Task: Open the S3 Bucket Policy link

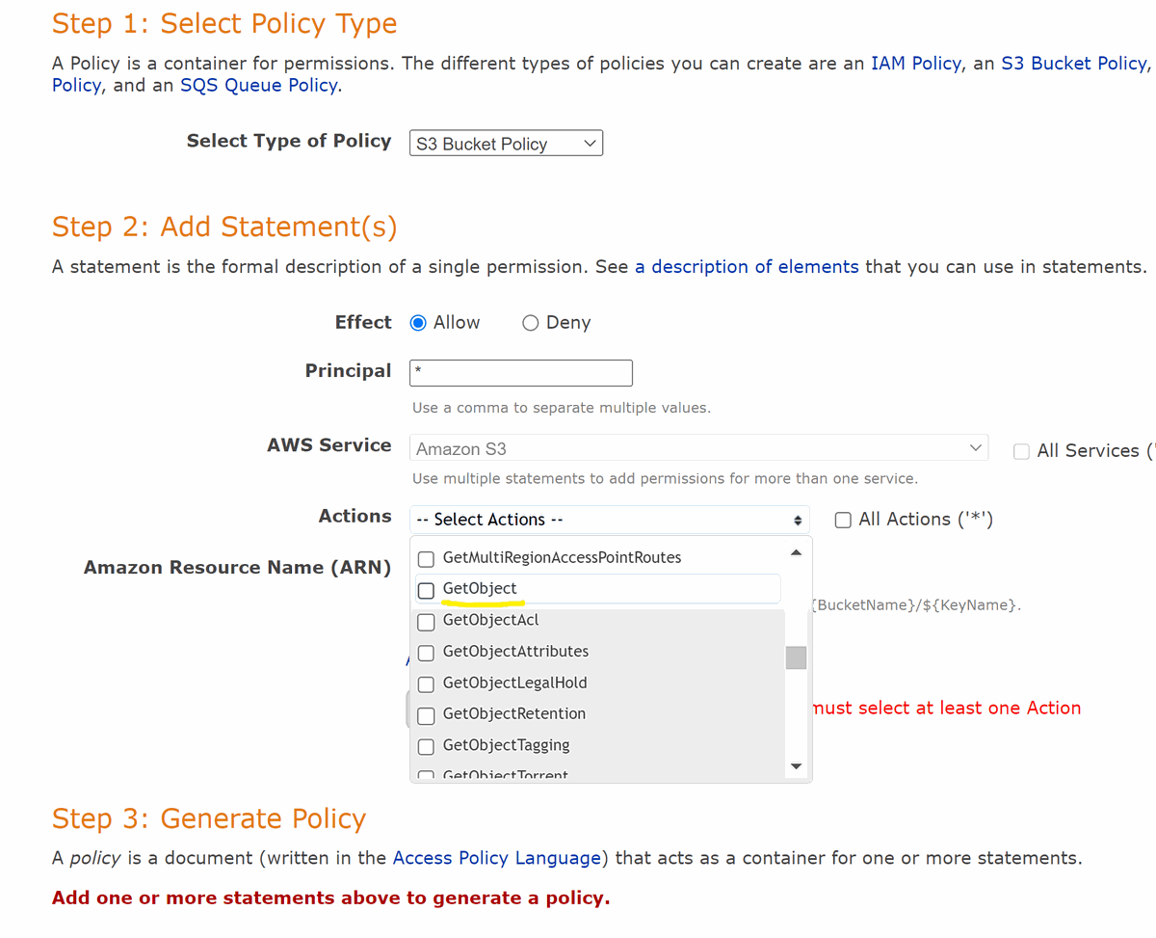Action: 1074,64
